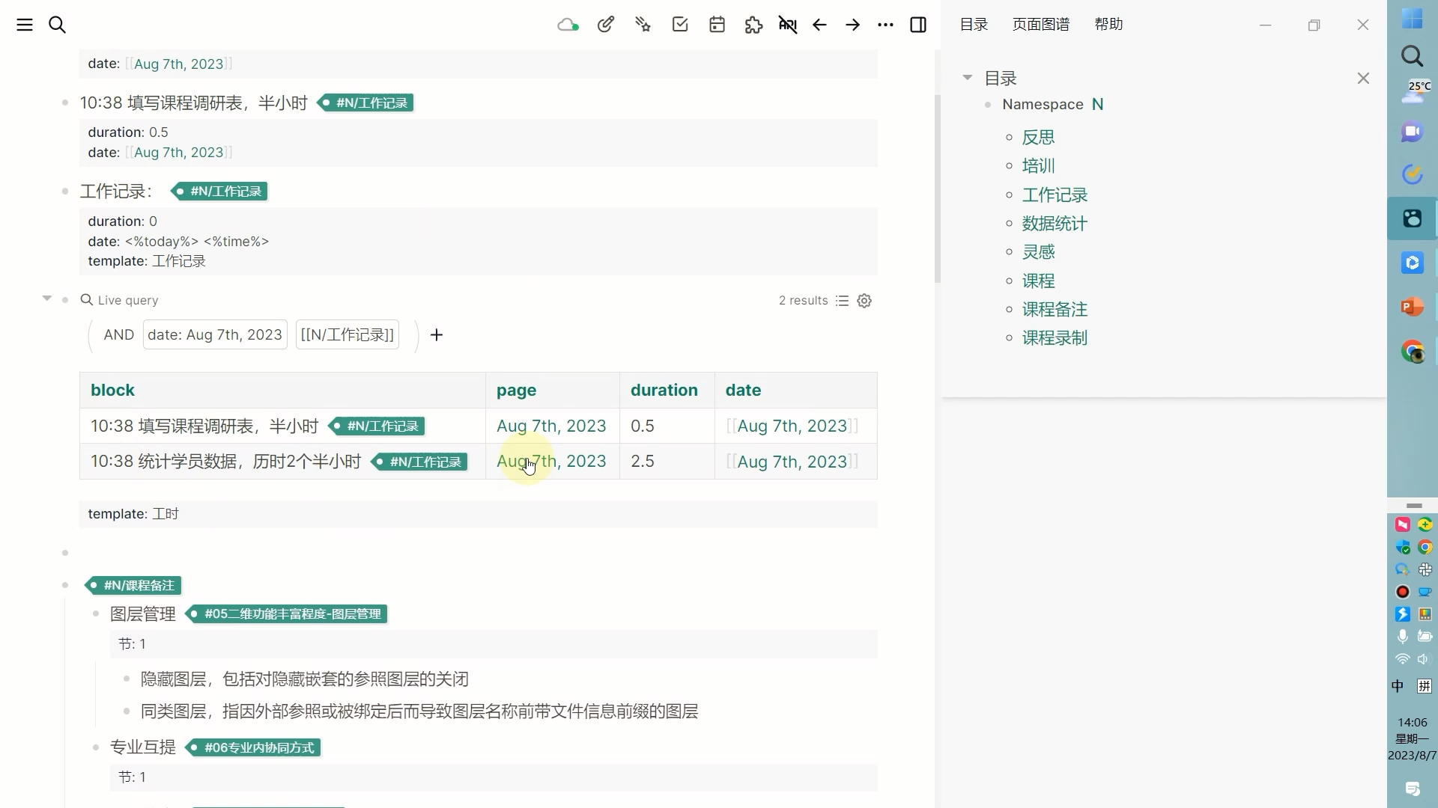Click the cloud sync status icon
The height and width of the screenshot is (808, 1438).
(x=568, y=25)
